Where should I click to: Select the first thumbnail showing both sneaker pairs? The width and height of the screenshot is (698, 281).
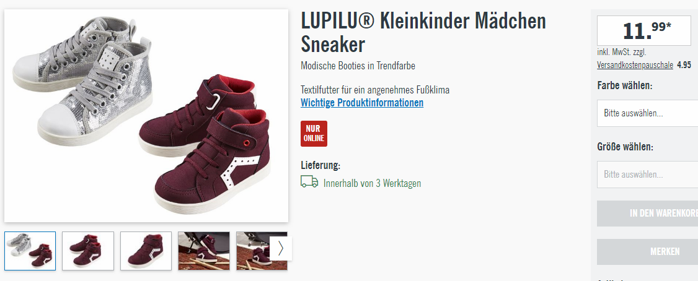(x=30, y=251)
